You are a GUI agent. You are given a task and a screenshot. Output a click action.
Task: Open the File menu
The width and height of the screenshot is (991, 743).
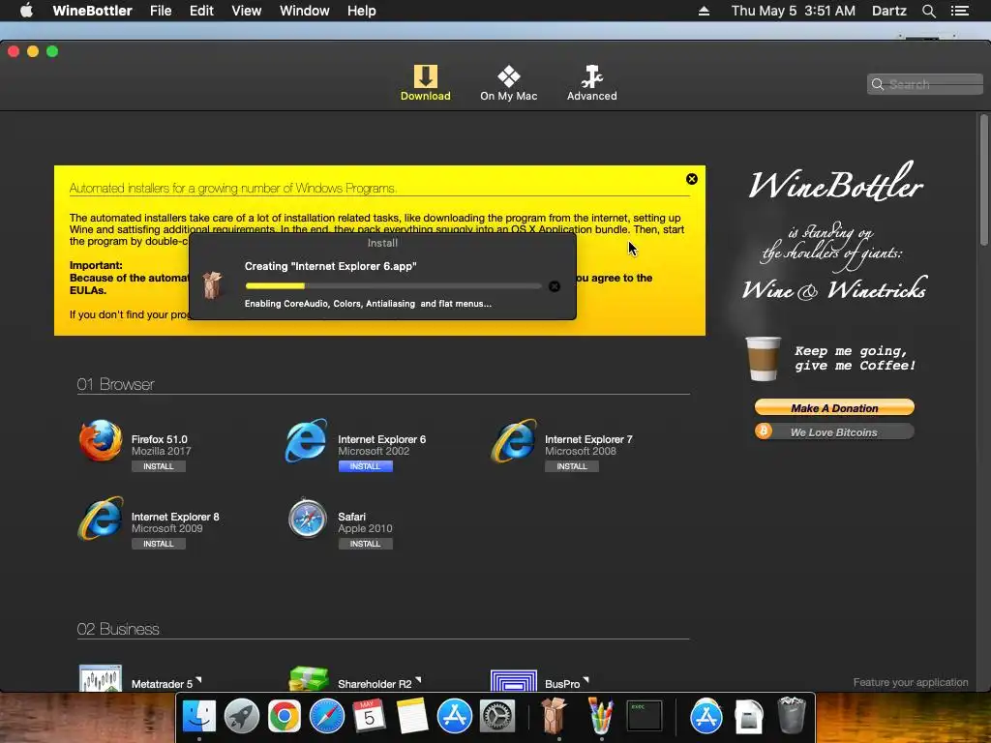[x=161, y=11]
